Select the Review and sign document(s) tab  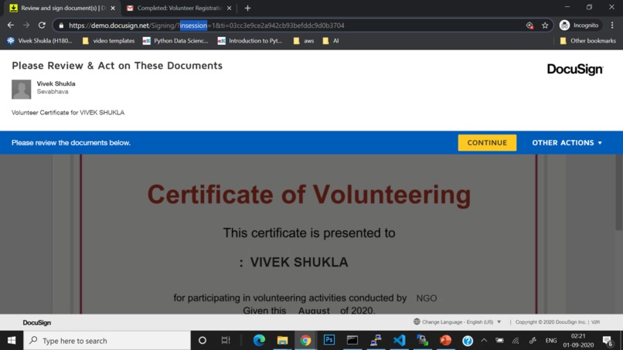tap(58, 8)
